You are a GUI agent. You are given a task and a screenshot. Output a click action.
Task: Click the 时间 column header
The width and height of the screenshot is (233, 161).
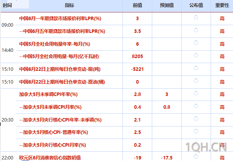click(7, 5)
